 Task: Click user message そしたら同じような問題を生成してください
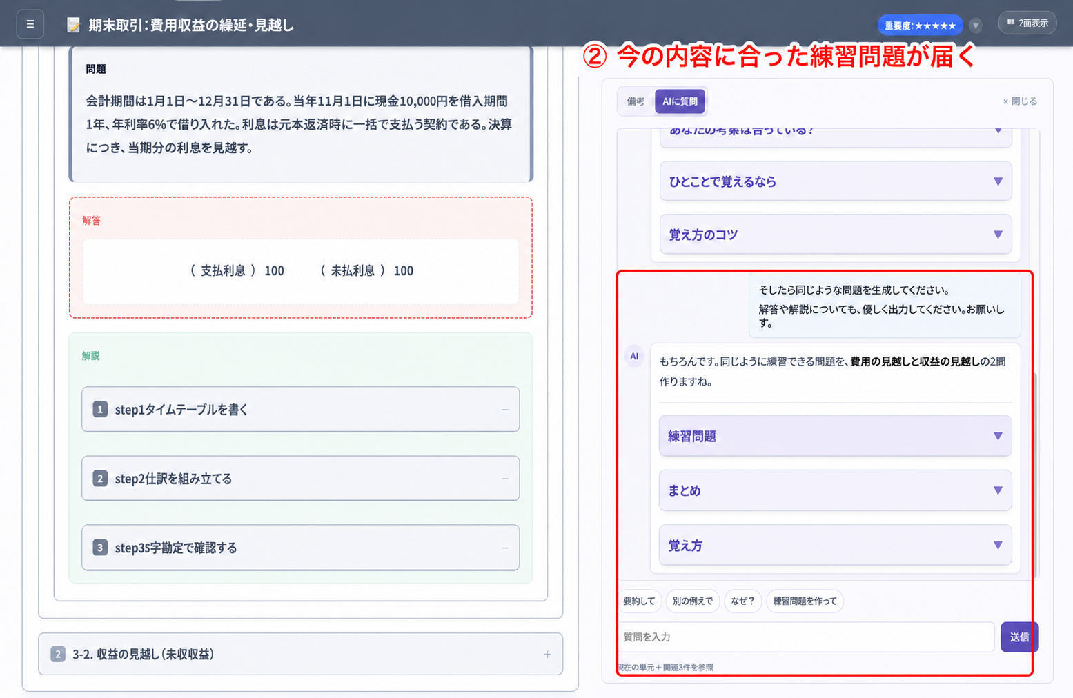point(854,290)
